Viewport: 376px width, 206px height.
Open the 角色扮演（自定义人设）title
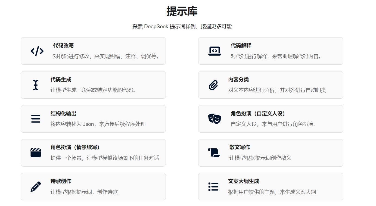[x=259, y=114]
